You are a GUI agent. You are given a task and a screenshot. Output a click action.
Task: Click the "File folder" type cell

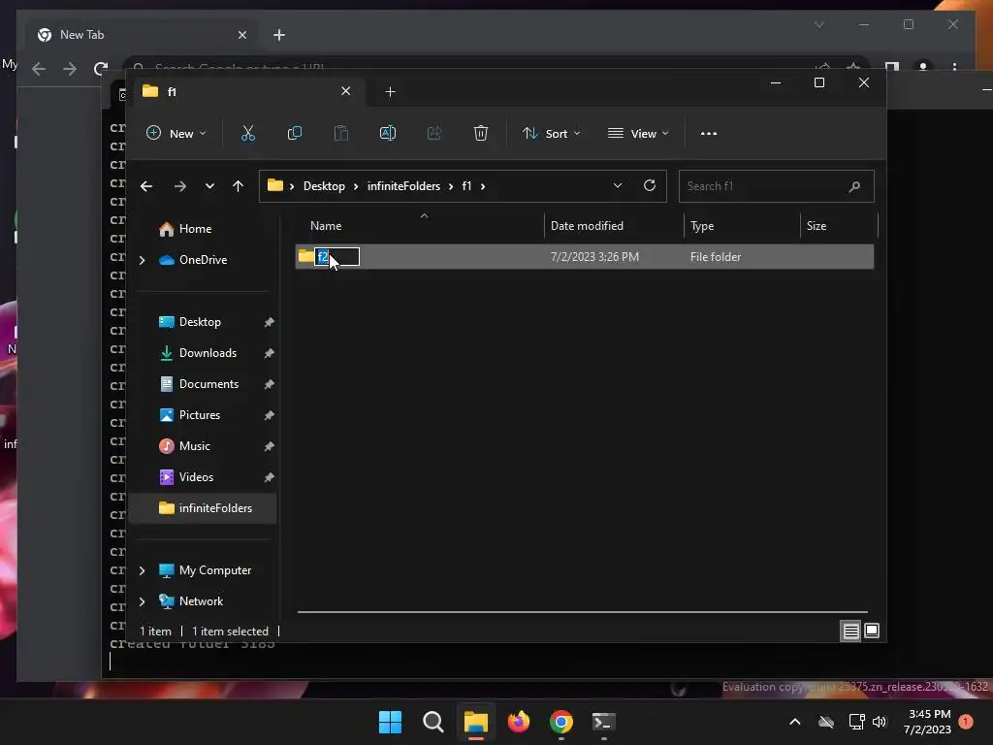click(x=716, y=257)
